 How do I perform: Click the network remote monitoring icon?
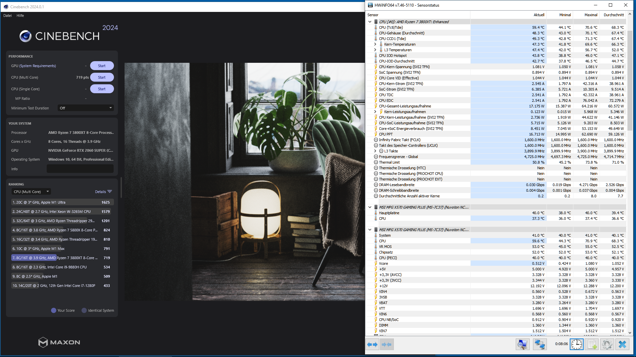click(540, 344)
